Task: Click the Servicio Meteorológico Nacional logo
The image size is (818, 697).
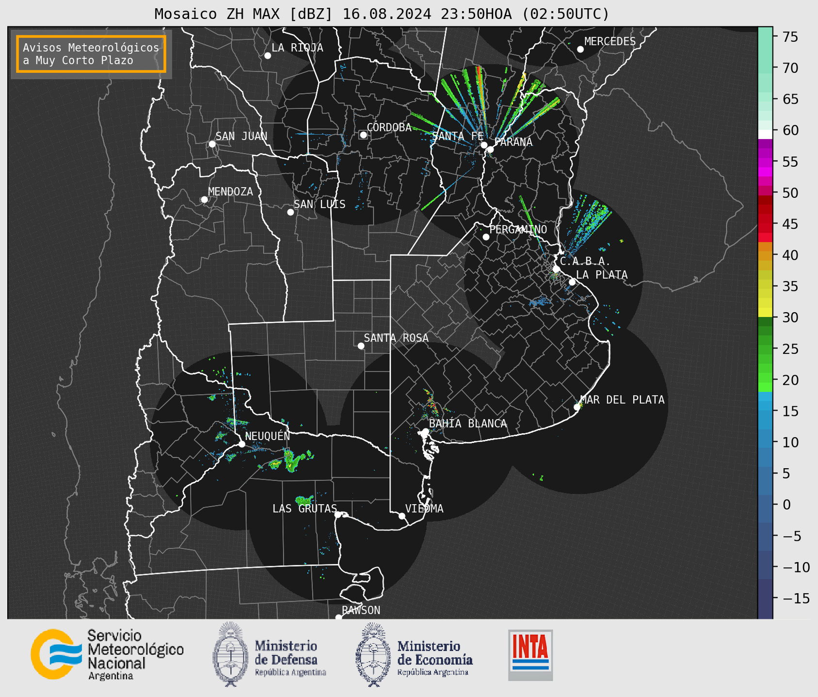Action: 107,654
